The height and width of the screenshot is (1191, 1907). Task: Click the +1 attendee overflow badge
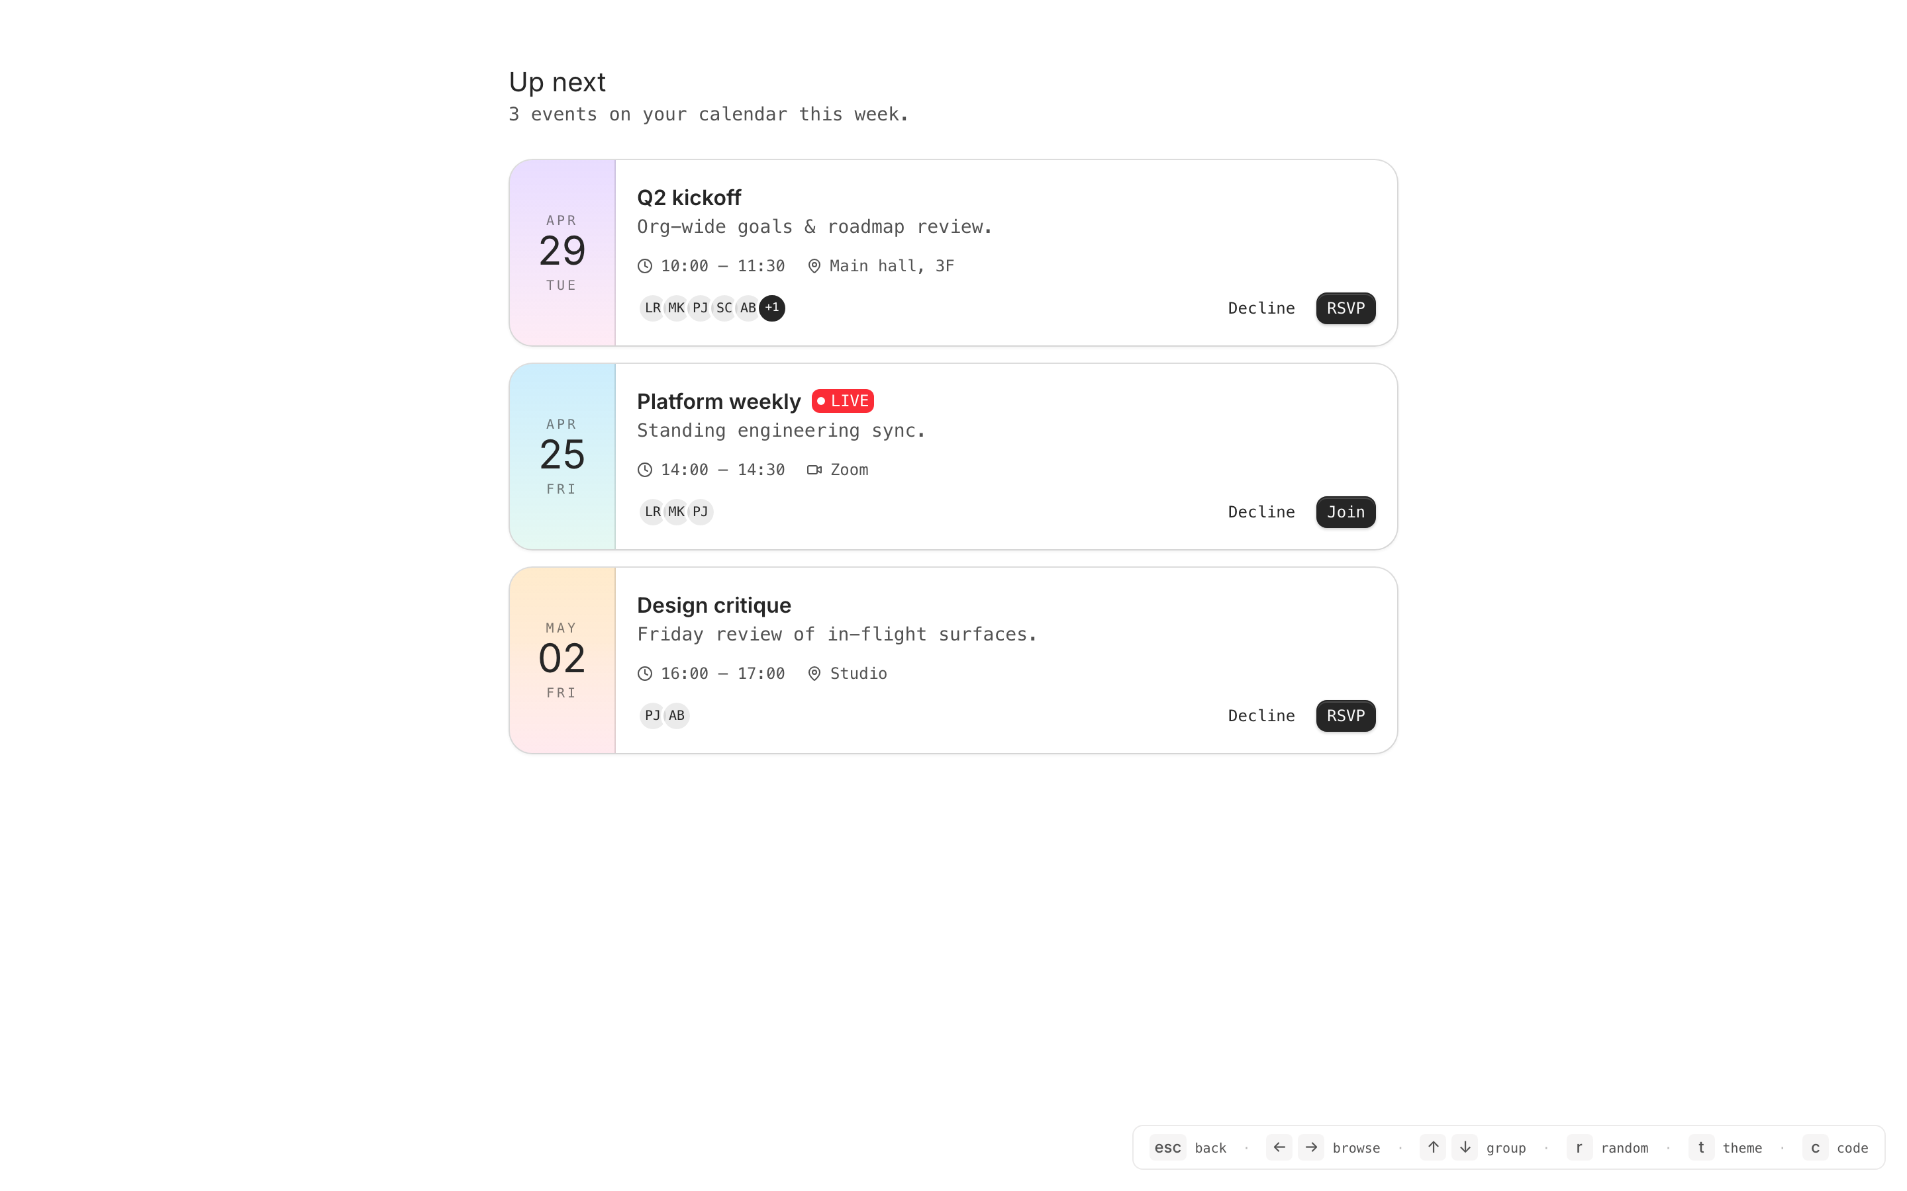[772, 308]
